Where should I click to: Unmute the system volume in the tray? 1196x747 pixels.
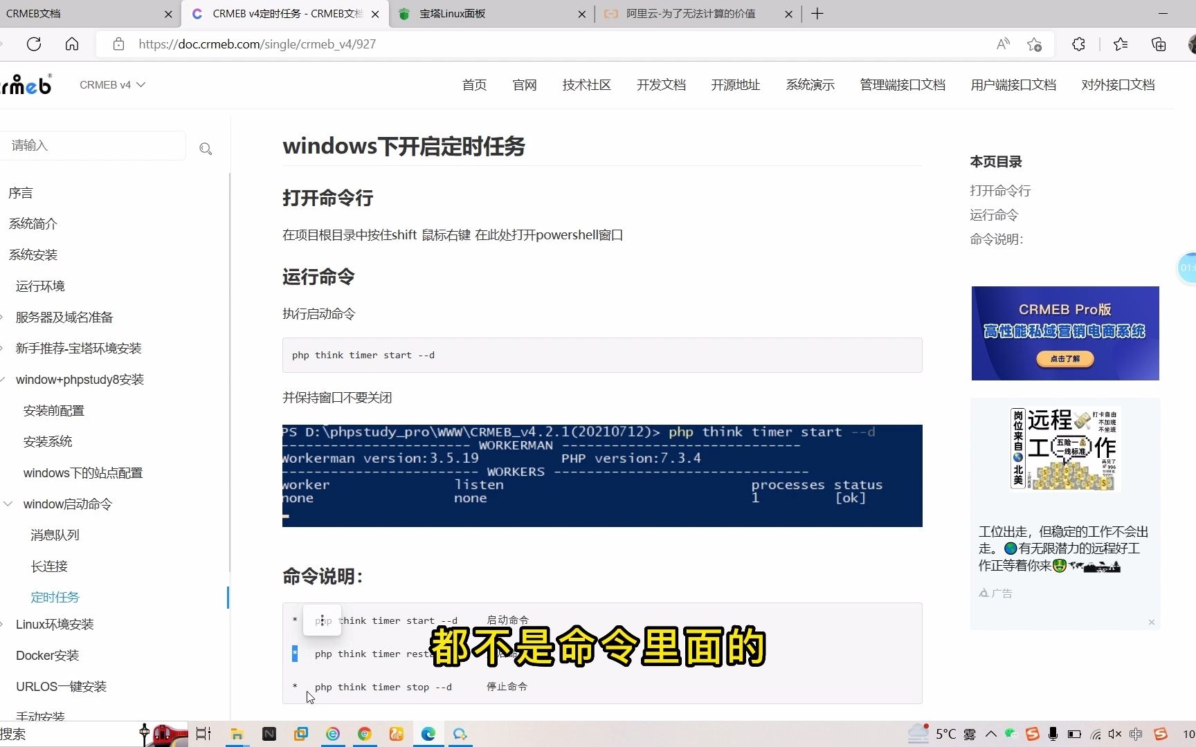coord(1114,734)
